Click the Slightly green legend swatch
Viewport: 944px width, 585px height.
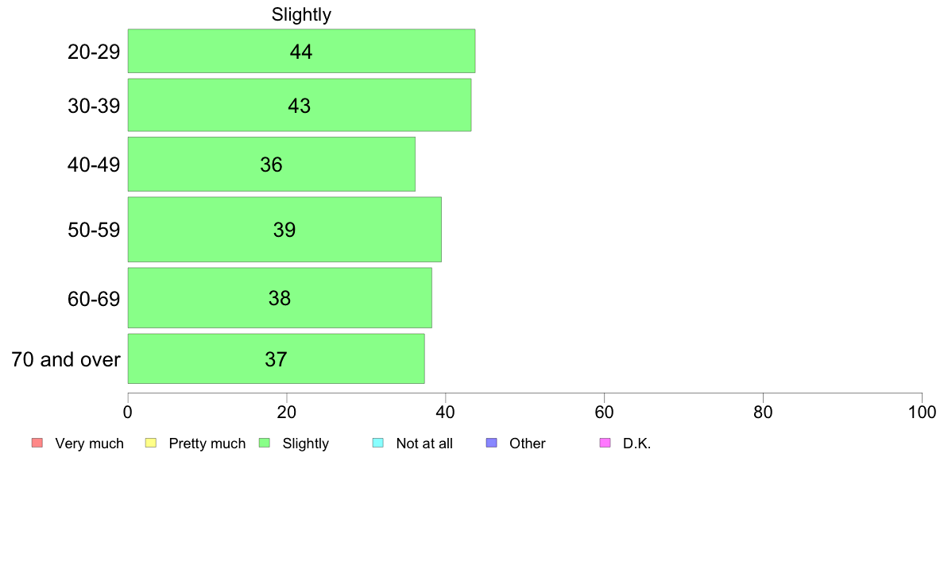pos(265,443)
